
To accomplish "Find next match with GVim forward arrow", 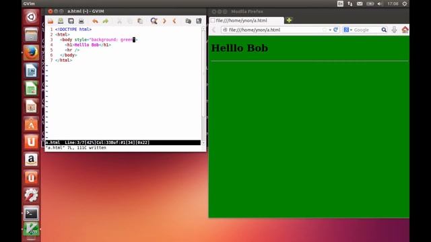I will pyautogui.click(x=164, y=21).
